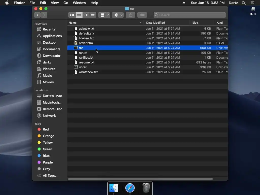Open the View menu
260x195 pixels.
[x=55, y=3]
